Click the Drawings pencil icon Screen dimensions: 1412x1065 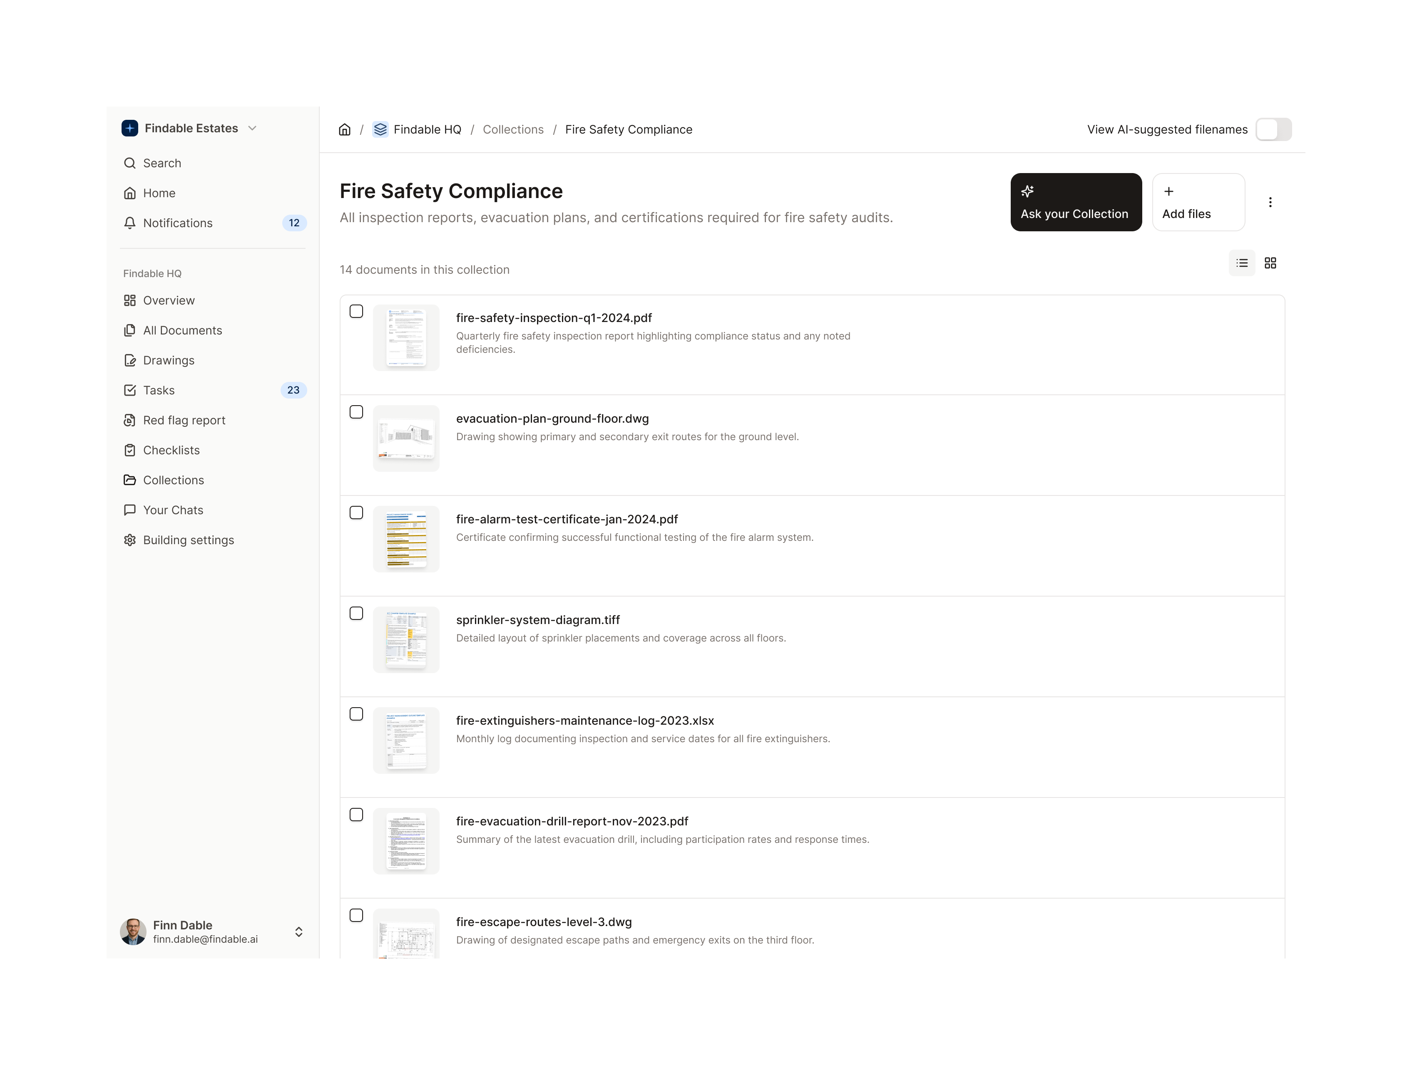point(129,361)
